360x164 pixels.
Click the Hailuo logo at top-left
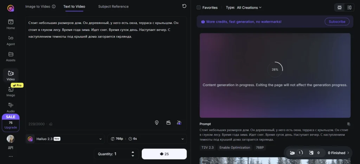(x=11, y=8)
